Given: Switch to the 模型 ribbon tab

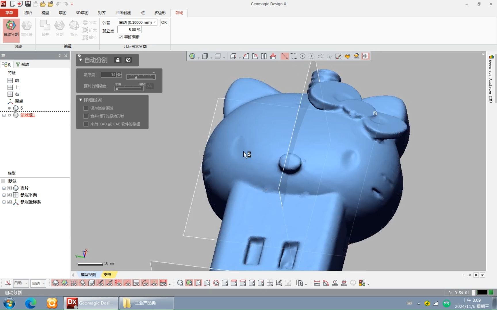Looking at the screenshot, I should click(x=45, y=13).
